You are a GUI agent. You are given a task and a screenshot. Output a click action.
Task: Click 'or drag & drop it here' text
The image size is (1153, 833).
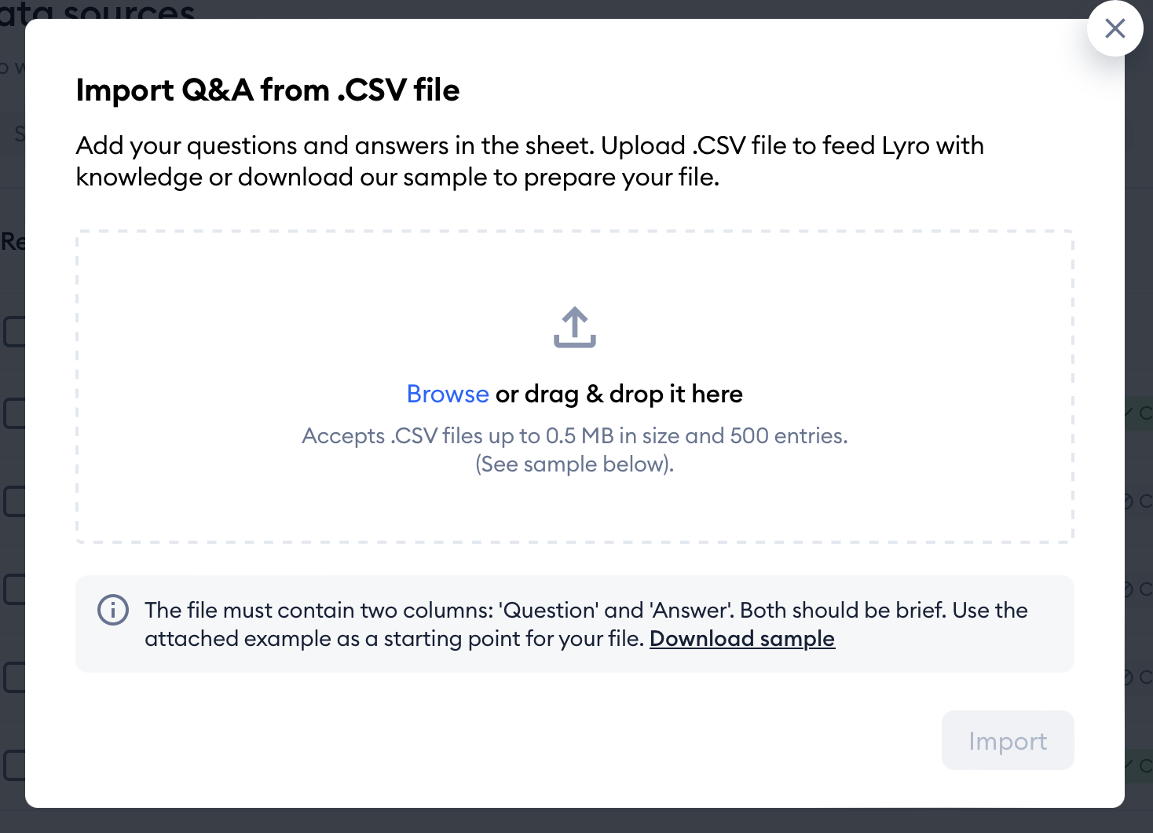coord(619,394)
